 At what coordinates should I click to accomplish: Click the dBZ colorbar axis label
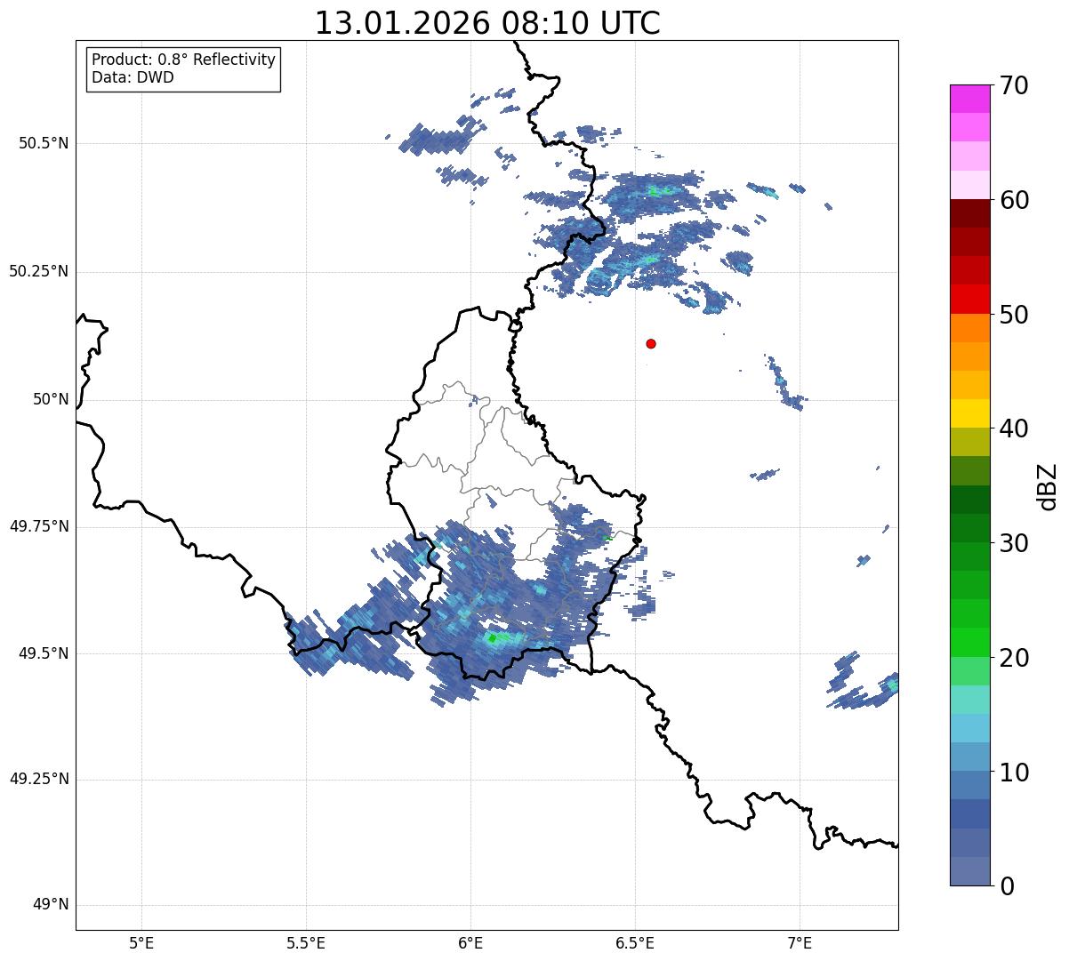1048,486
